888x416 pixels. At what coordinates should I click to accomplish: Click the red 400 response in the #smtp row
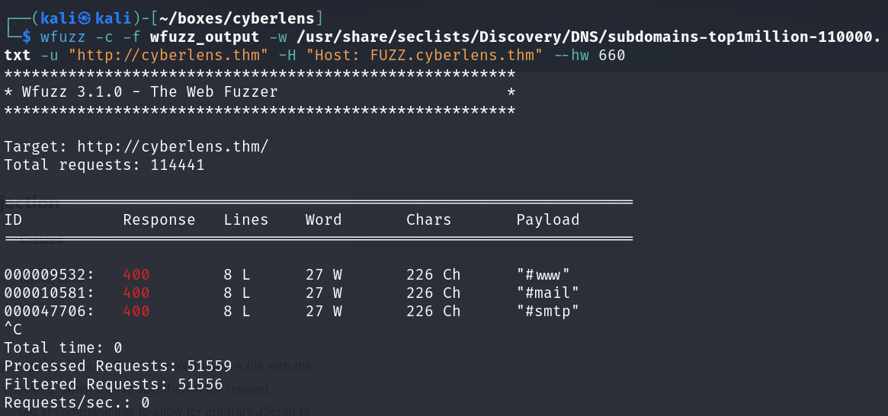pos(136,311)
